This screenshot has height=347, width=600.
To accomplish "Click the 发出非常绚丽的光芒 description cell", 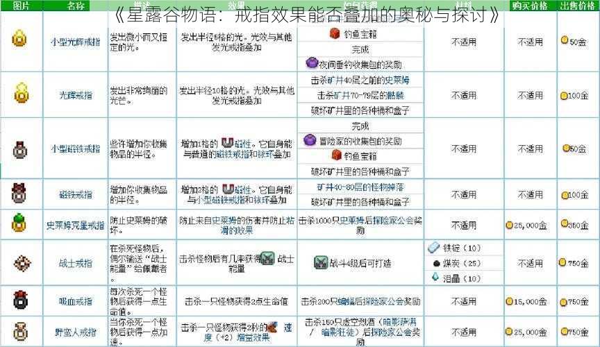I will (138, 96).
